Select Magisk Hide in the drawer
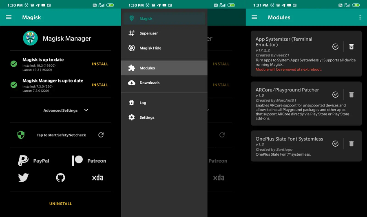The height and width of the screenshot is (217, 367). pos(150,48)
